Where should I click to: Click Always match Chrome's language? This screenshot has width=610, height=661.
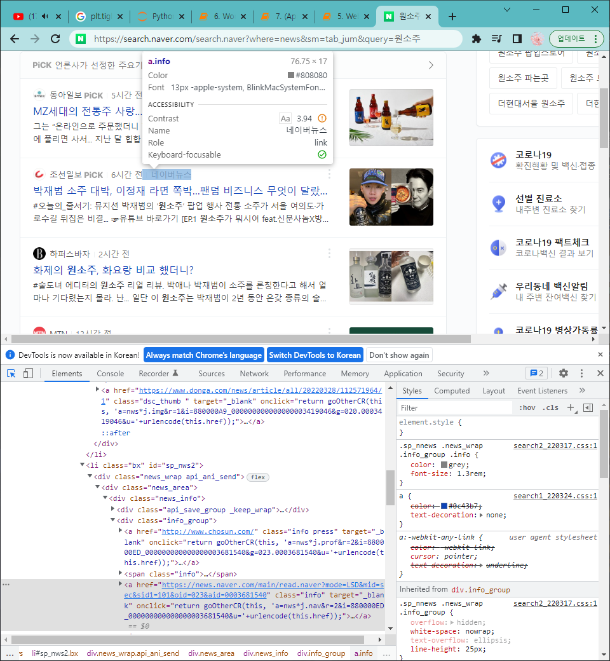click(x=204, y=355)
